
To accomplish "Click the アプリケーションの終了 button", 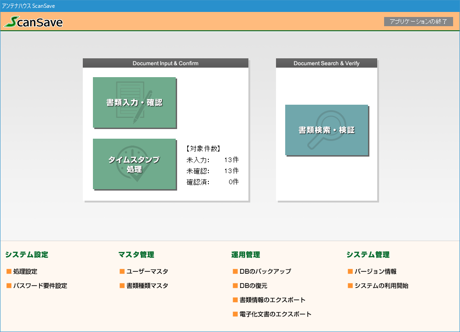I will pos(418,22).
